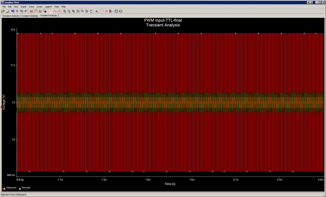Click the rightmost export toolbar icon
The height and width of the screenshot is (197, 326).
pyautogui.click(x=121, y=11)
